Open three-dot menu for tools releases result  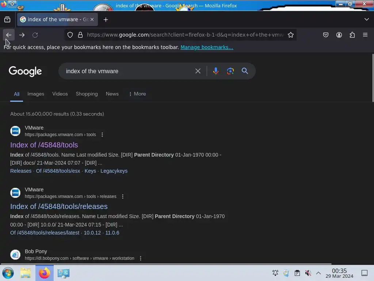[x=123, y=196]
